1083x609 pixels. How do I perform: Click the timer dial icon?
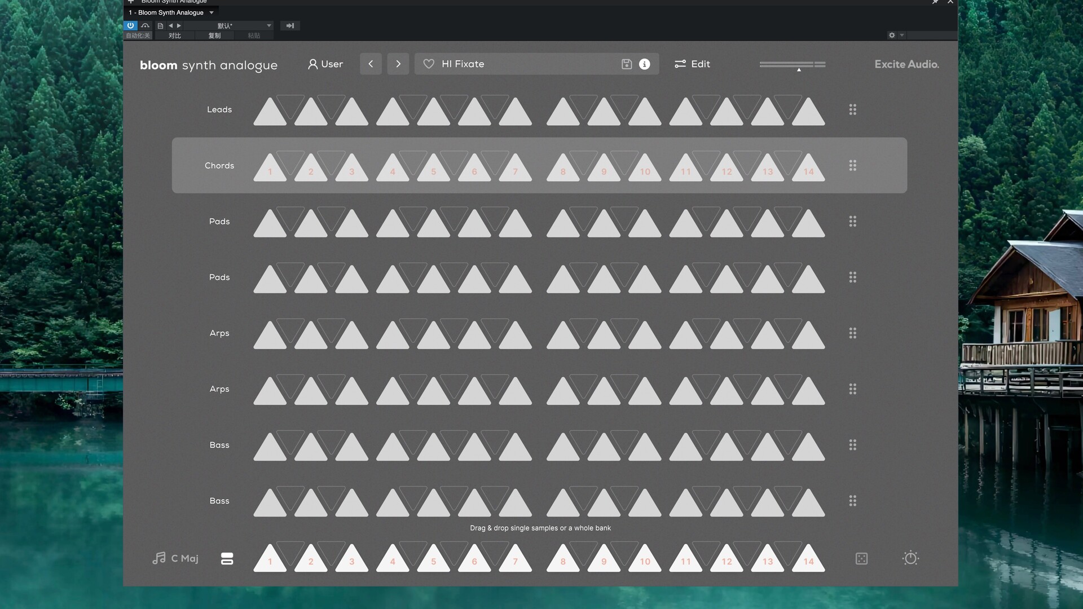point(910,558)
